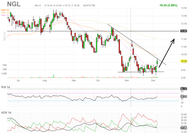Click the RSI axis label 80
Screen dimensions: 191x135
tap(182, 91)
